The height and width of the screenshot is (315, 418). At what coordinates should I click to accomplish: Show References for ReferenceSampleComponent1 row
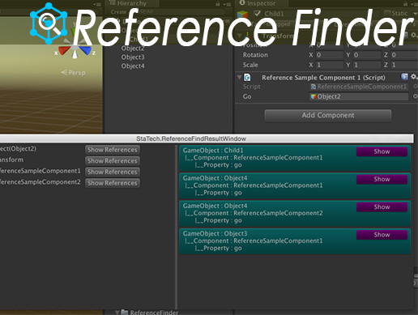coord(113,172)
